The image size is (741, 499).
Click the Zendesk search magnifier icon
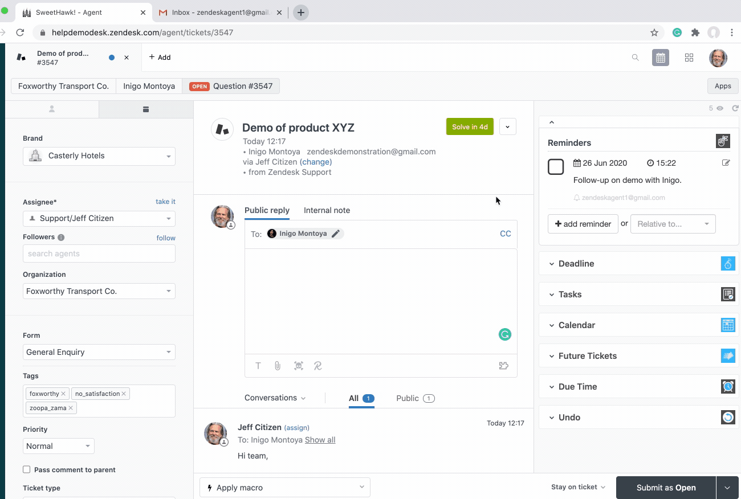pos(635,58)
